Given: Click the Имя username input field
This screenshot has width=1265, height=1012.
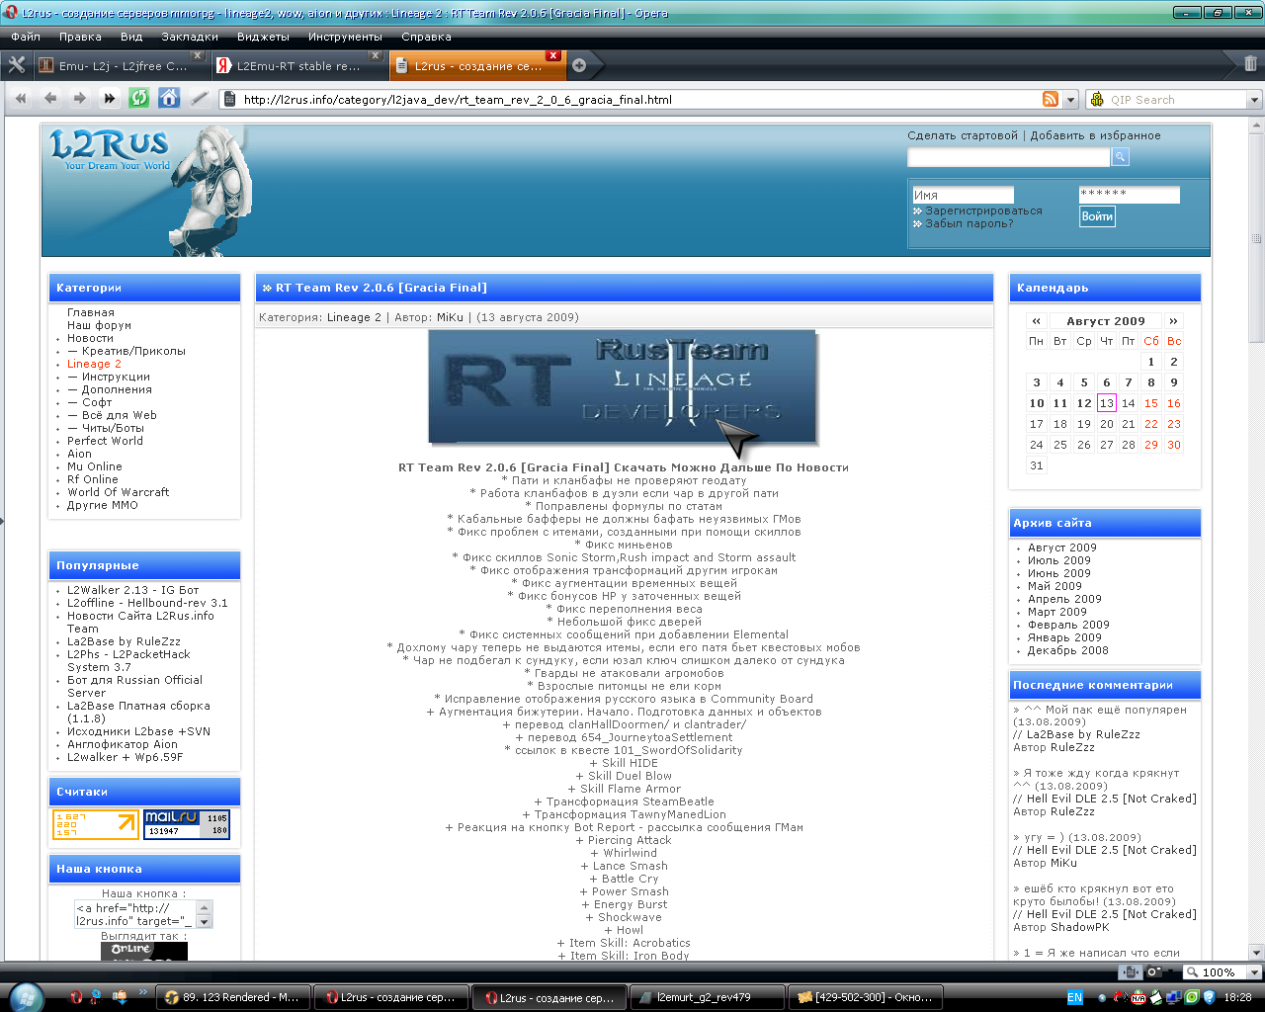Looking at the screenshot, I should coord(964,195).
